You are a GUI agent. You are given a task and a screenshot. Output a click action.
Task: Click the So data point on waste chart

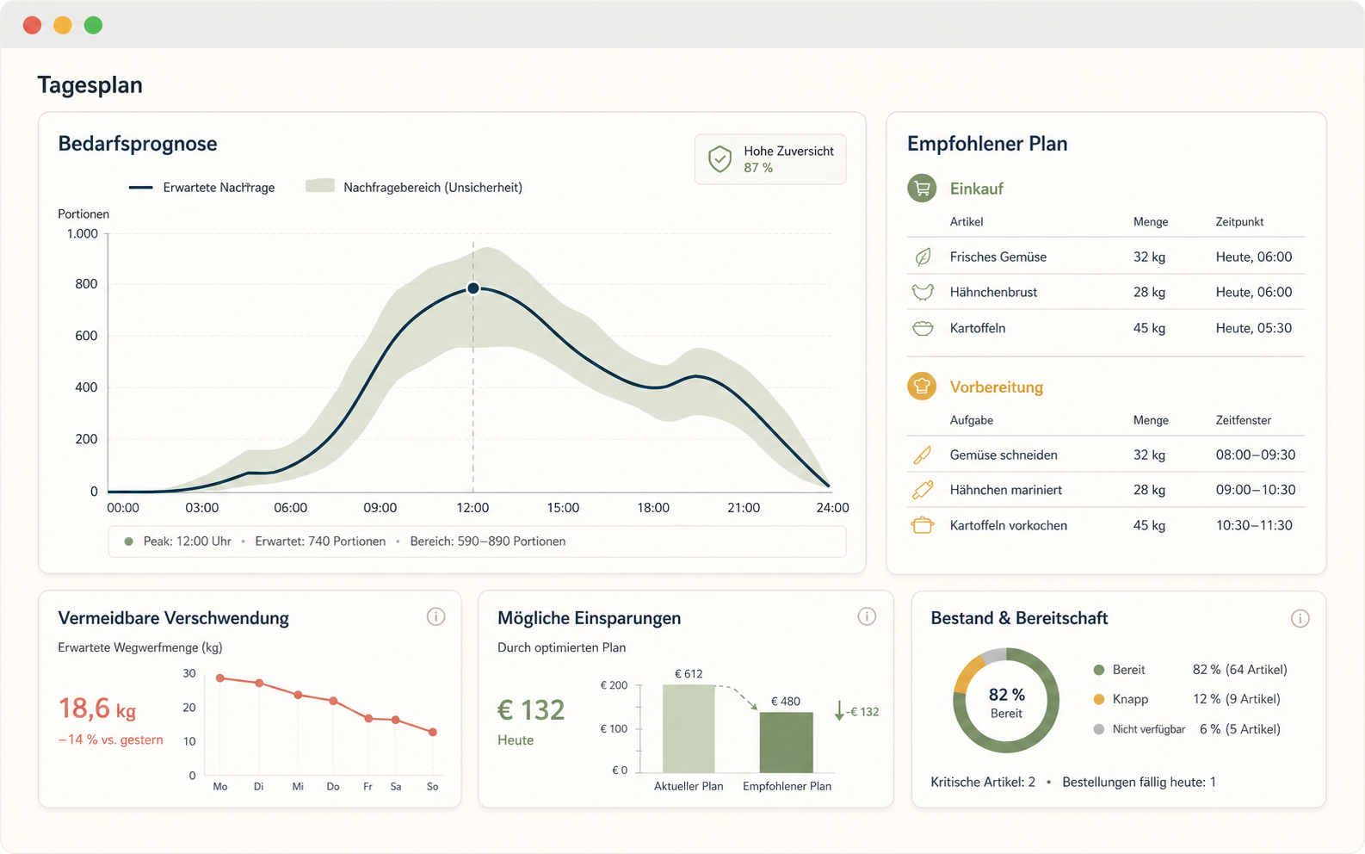433,732
